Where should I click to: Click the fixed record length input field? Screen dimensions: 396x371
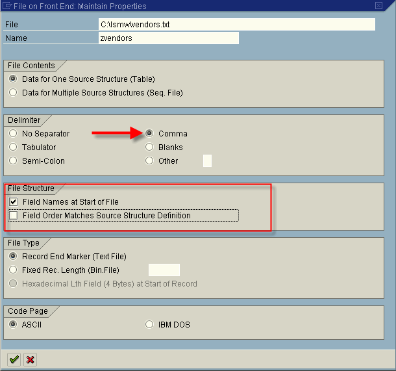point(164,270)
